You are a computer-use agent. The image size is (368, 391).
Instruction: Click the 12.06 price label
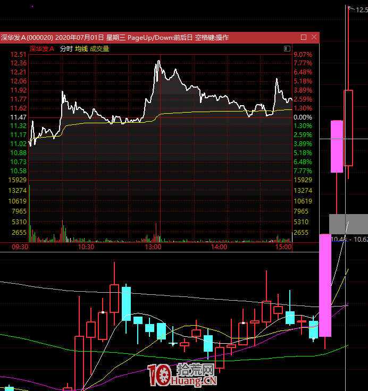pyautogui.click(x=18, y=81)
